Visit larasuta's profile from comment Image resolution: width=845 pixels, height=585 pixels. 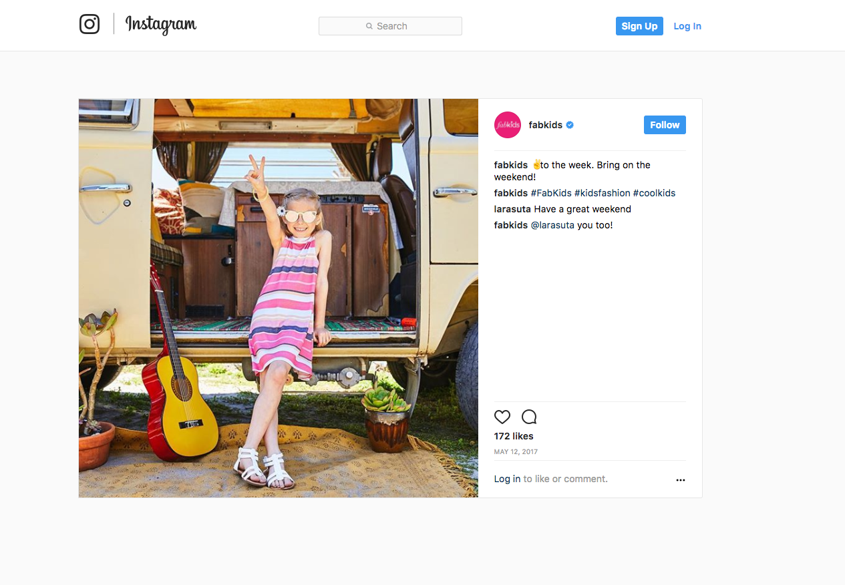[x=512, y=209]
